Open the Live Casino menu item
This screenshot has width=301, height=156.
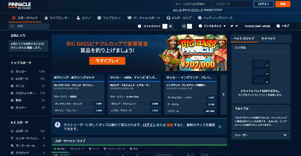pos(109,18)
